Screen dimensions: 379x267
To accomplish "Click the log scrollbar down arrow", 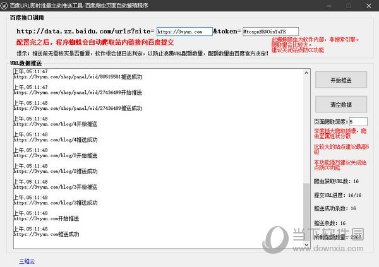I will [x=306, y=245].
